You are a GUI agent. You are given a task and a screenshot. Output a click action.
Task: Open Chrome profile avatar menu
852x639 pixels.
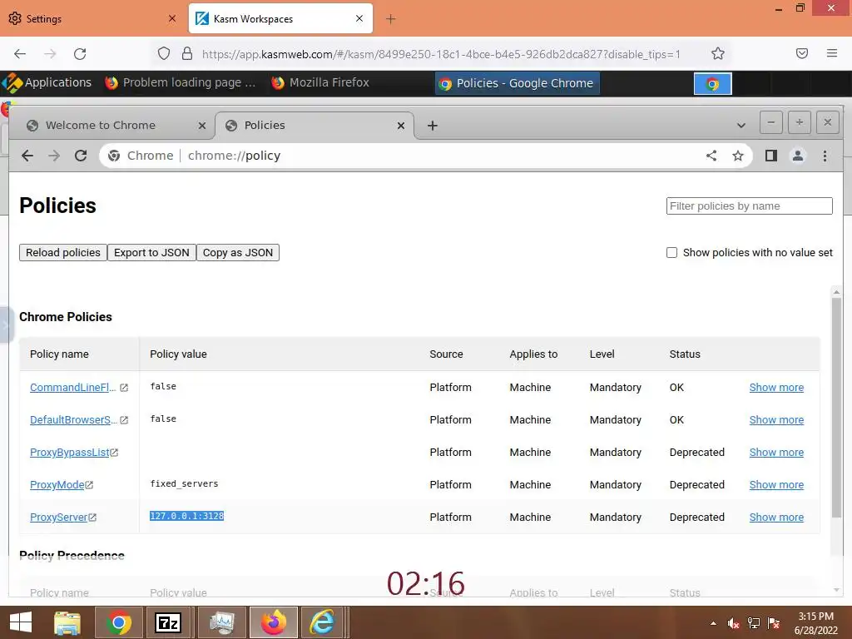click(x=798, y=156)
